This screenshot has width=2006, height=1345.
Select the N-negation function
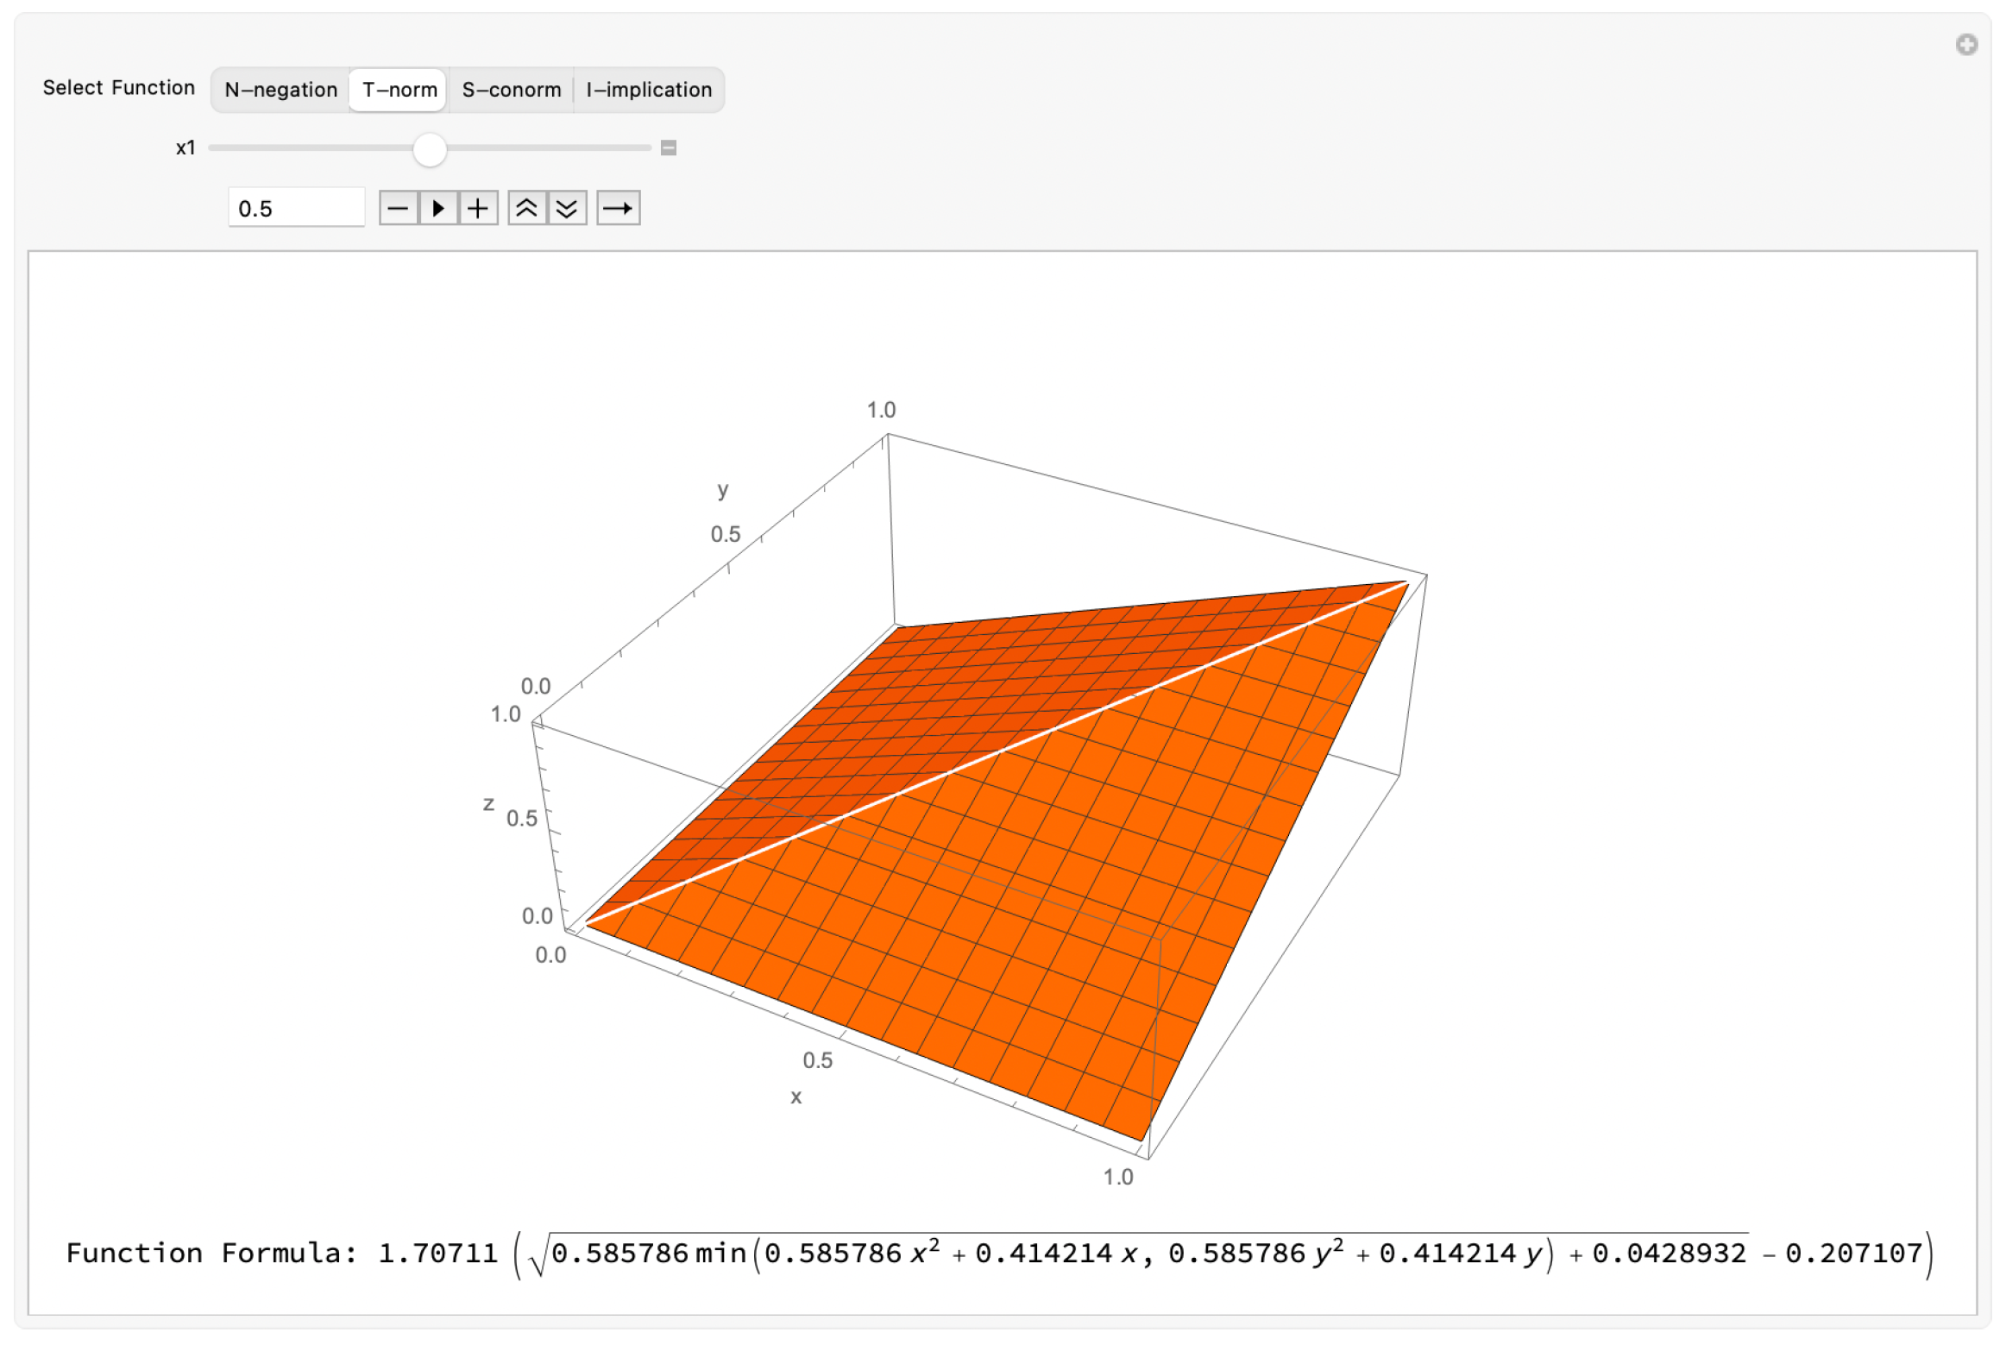click(x=280, y=90)
